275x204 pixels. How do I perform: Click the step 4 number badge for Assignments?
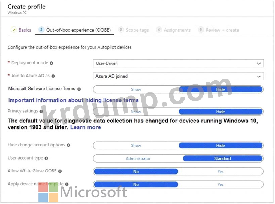point(159,29)
